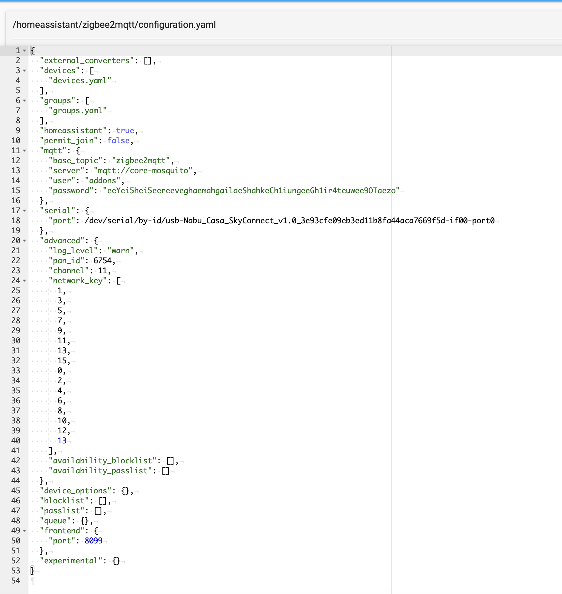Click the "addons" user value
The width and height of the screenshot is (562, 594).
click(x=103, y=181)
